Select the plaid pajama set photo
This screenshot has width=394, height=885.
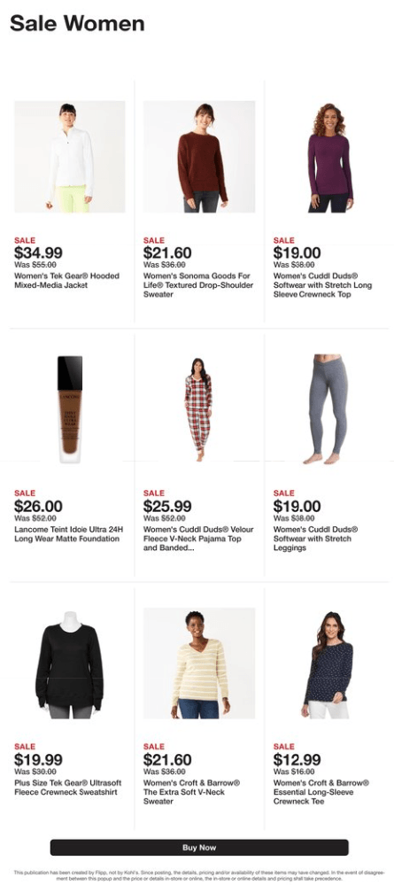(198, 409)
